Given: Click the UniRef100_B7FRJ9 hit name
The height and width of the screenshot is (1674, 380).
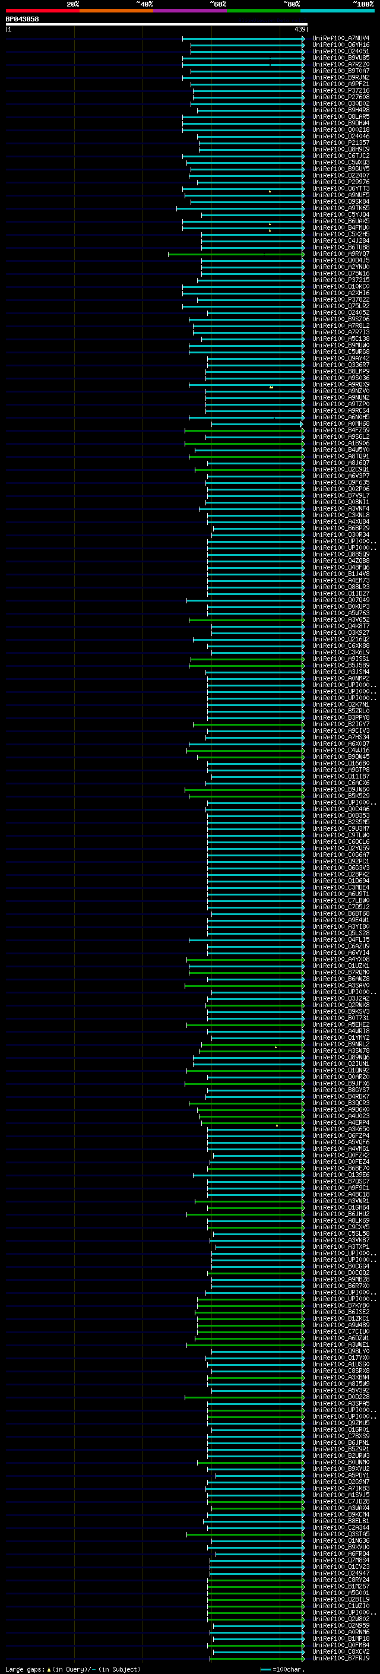Looking at the screenshot, I should [341, 1659].
